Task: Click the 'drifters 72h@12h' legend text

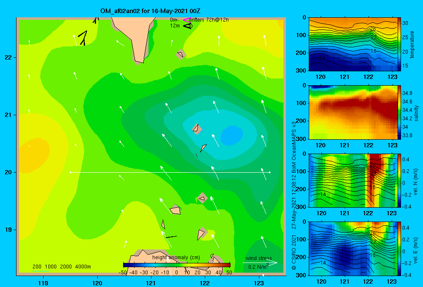Action: click(x=209, y=20)
